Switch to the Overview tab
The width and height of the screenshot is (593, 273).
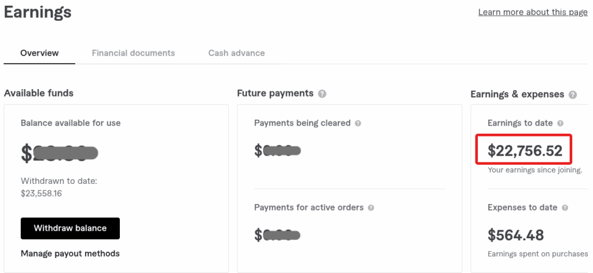(x=39, y=53)
